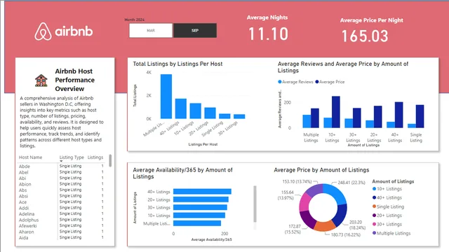Viewport: 449px width, 252px height.
Task: Click the 10+ Listings donut legend entry
Action: [387, 189]
